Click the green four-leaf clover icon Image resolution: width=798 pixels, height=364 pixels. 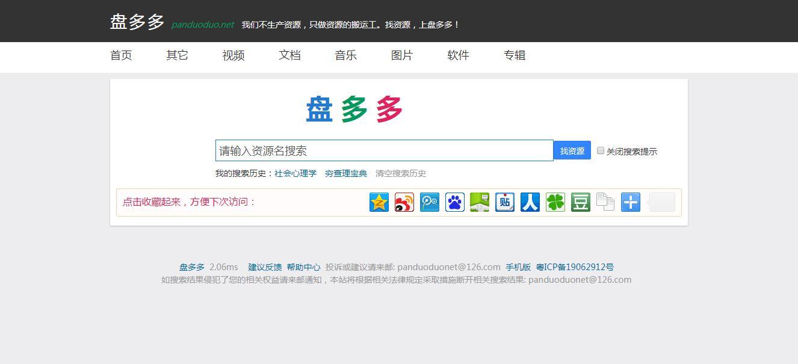(x=555, y=202)
